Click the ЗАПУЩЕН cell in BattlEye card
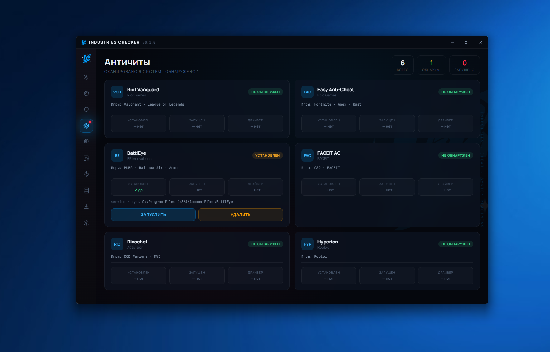 (x=197, y=187)
